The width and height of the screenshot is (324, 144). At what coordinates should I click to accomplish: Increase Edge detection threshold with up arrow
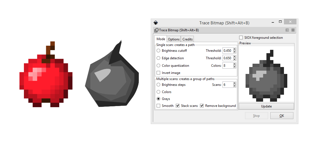[x=234, y=57]
